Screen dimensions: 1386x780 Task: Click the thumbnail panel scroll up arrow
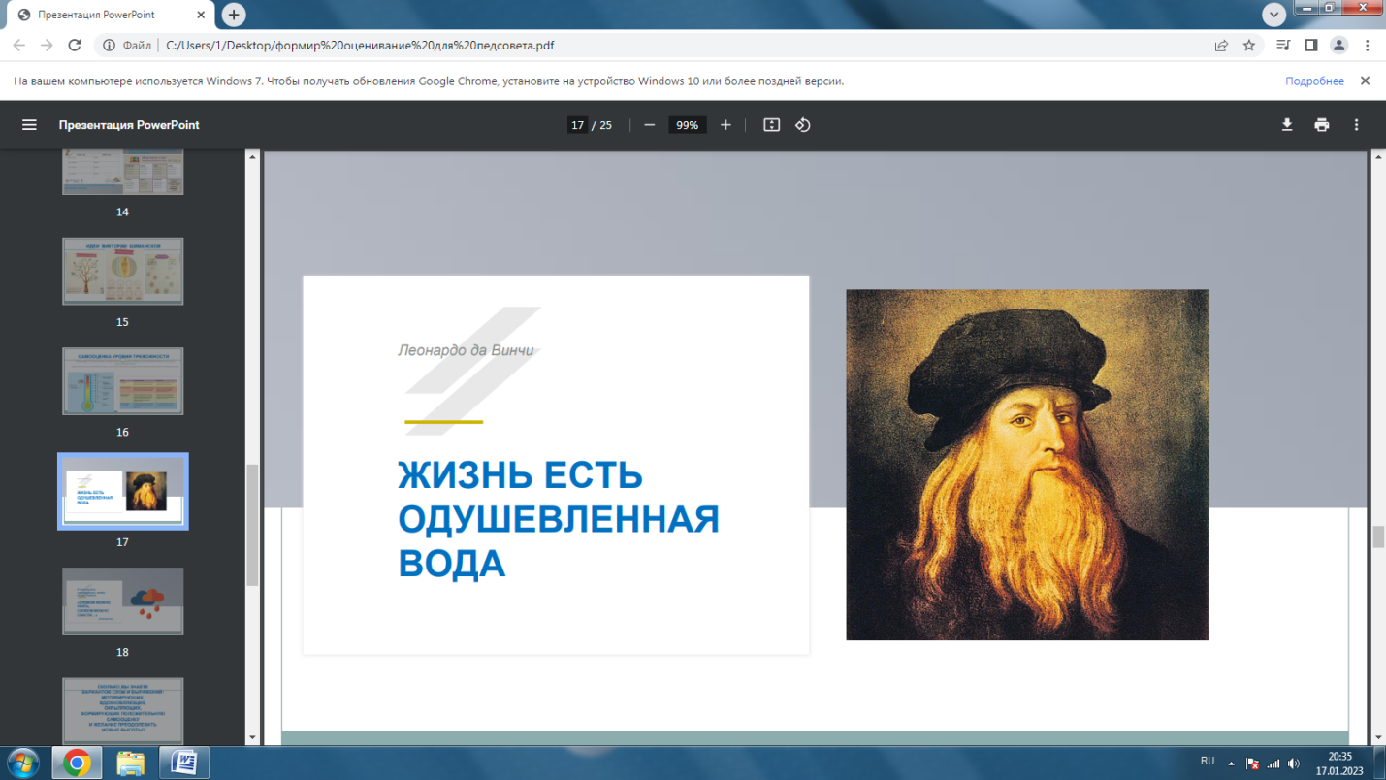(x=252, y=156)
